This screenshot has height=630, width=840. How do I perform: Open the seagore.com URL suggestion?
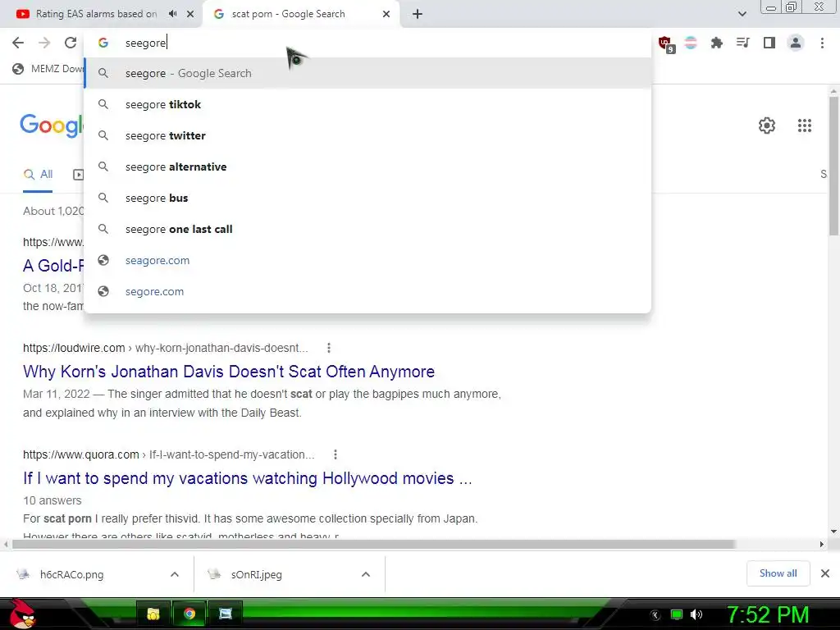point(368,260)
